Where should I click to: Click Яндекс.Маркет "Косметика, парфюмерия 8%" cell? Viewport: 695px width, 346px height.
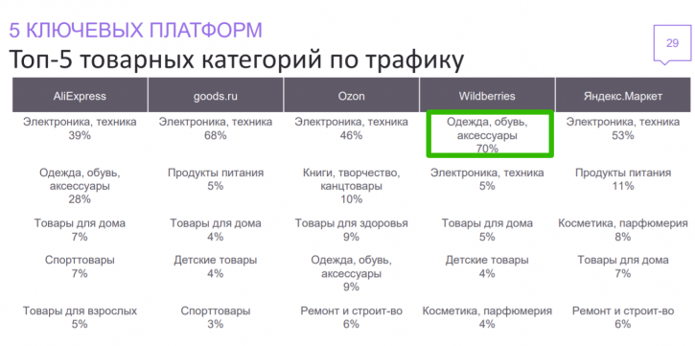[x=623, y=230]
